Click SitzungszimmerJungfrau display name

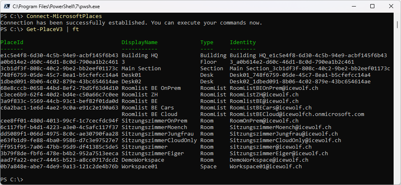(158, 134)
